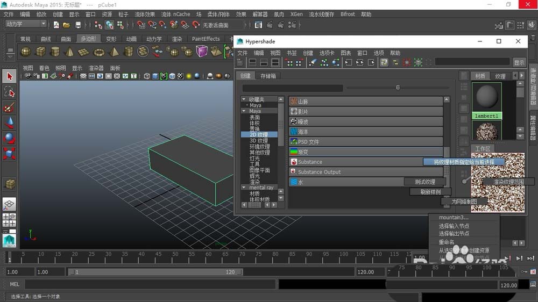This screenshot has width=538, height=302.
Task: Toggle viewport grid display icon
Action: point(83,76)
